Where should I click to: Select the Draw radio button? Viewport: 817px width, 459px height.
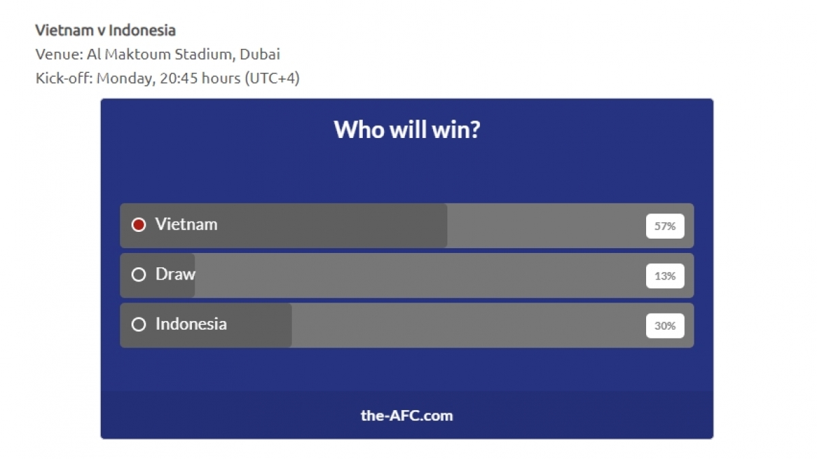click(139, 275)
